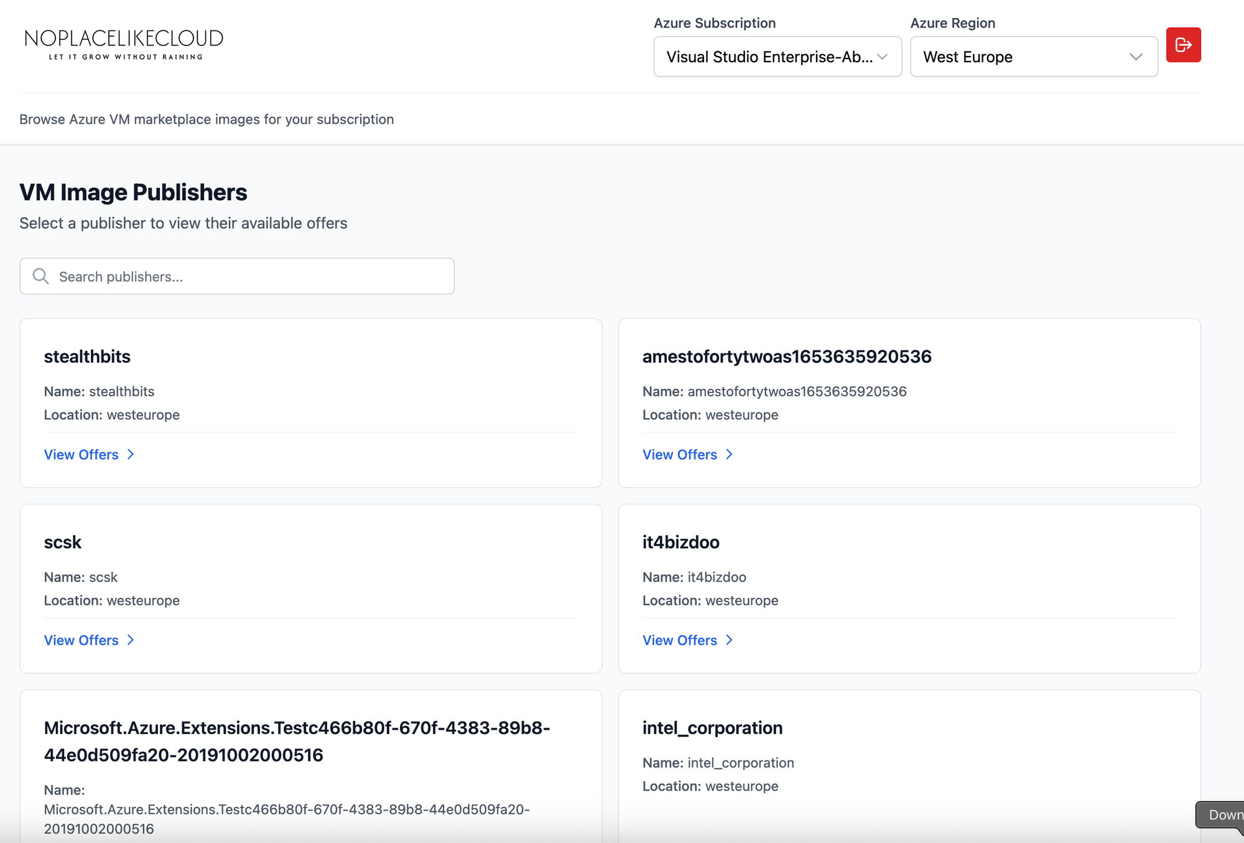This screenshot has height=843, width=1244.
Task: Click the red logout icon button
Action: click(1183, 45)
